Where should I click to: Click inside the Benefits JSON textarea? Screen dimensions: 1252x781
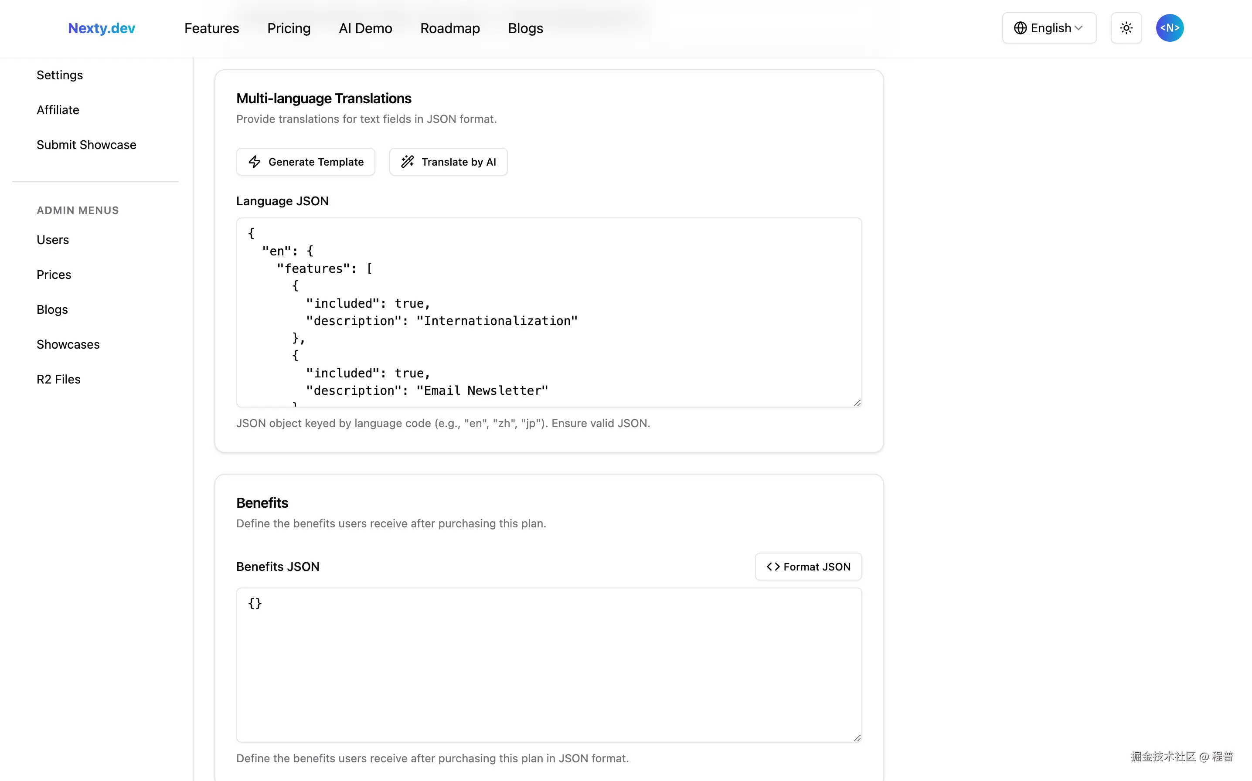pyautogui.click(x=548, y=666)
